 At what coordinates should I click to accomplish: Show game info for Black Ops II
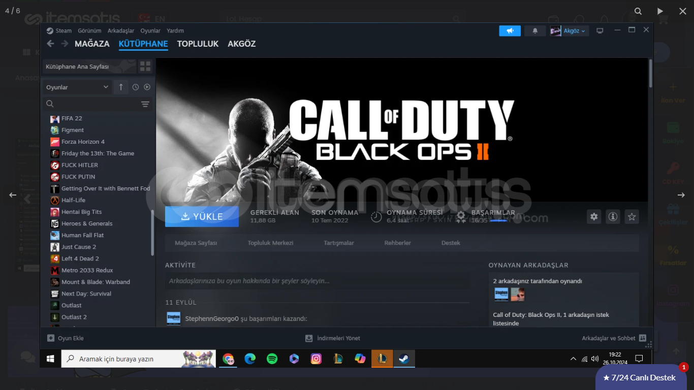click(613, 217)
